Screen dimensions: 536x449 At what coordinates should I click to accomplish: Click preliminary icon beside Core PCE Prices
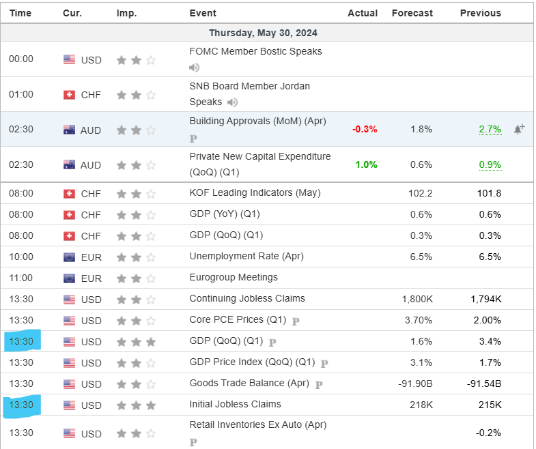pos(296,321)
